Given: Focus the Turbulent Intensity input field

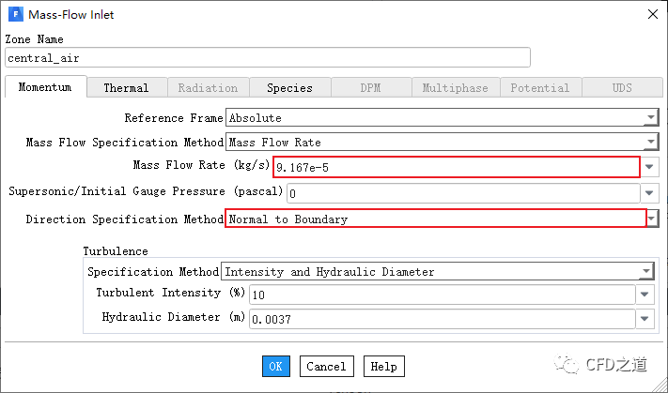Looking at the screenshot, I should pyautogui.click(x=442, y=295).
